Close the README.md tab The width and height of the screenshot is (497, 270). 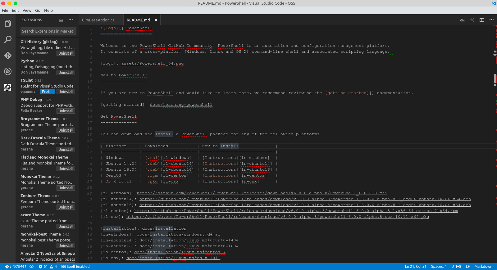point(156,20)
